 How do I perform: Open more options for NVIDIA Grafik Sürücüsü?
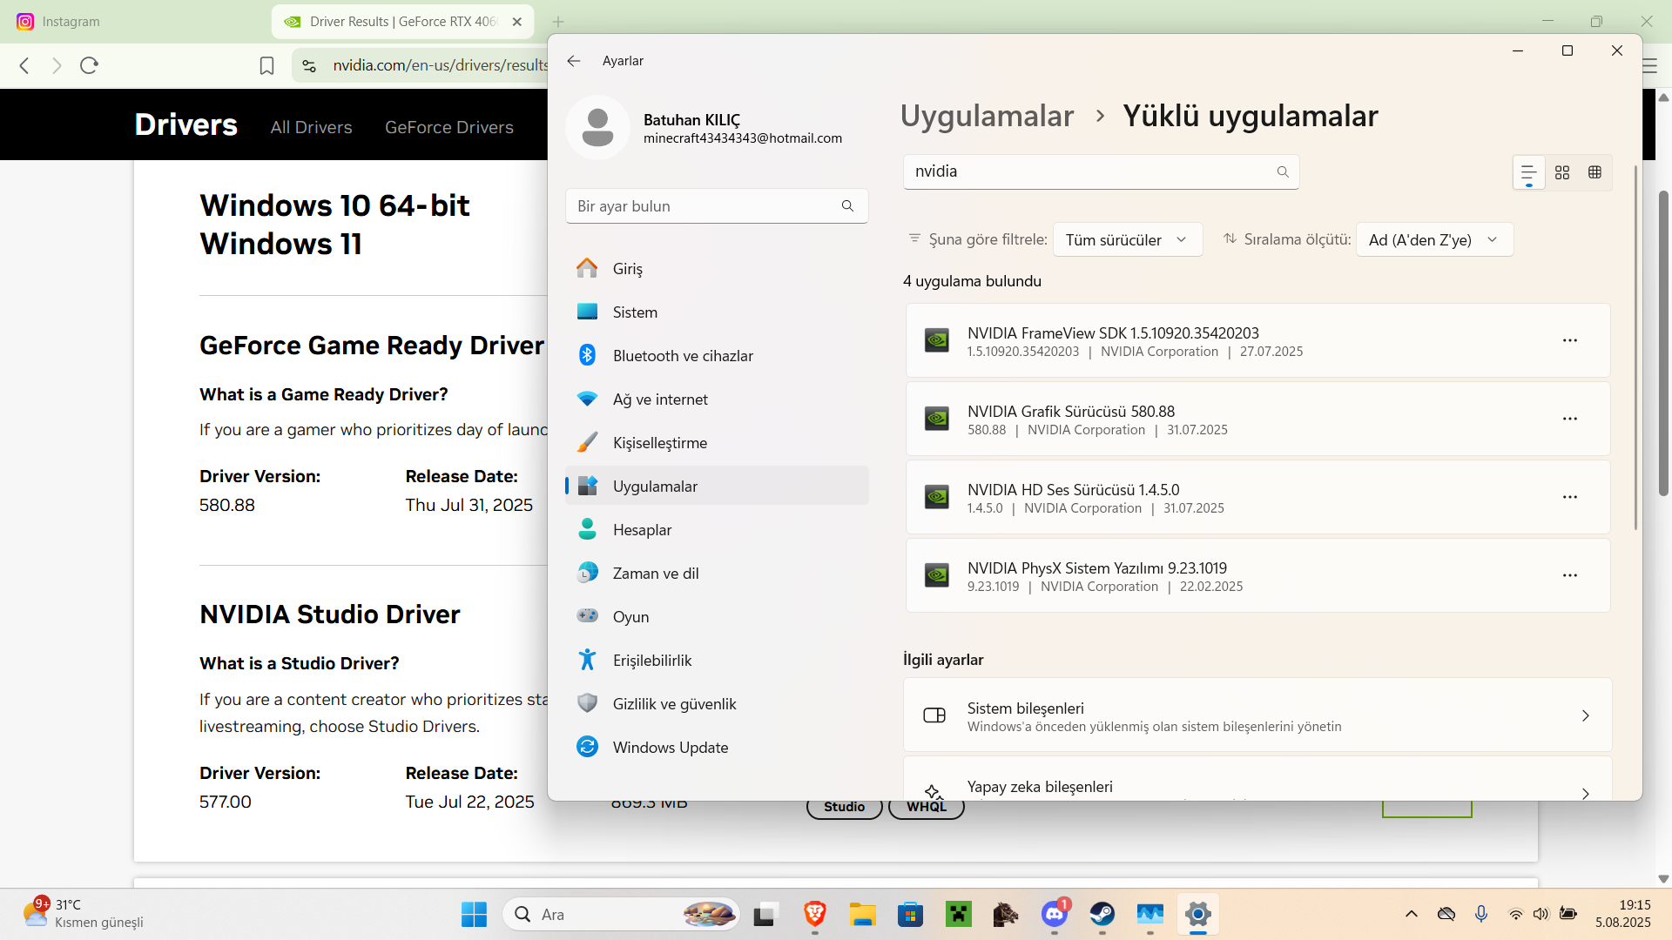(x=1569, y=419)
